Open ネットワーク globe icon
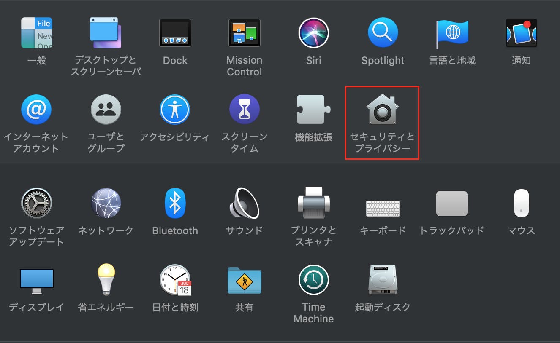Image resolution: width=560 pixels, height=343 pixels. [x=106, y=203]
